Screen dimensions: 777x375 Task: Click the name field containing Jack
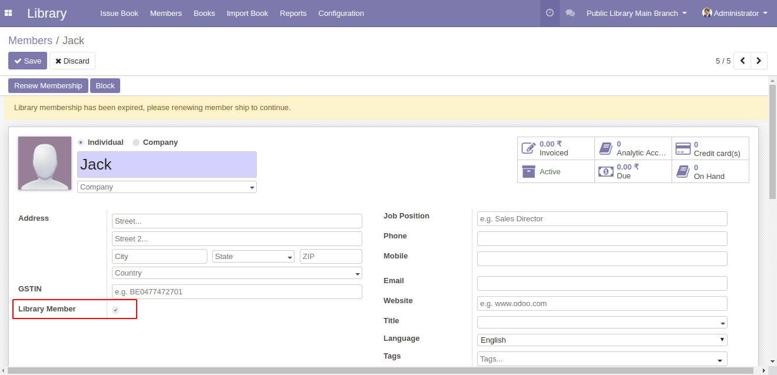pyautogui.click(x=167, y=164)
